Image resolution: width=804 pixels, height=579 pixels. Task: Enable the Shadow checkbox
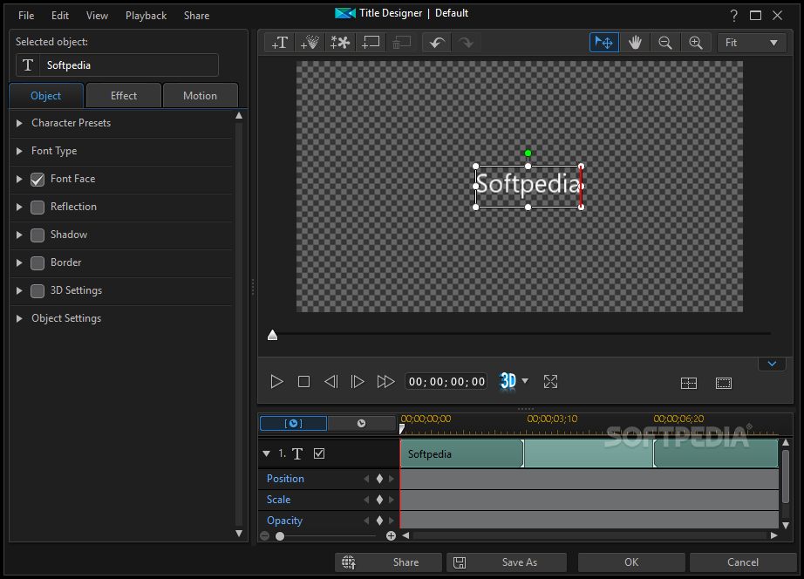[37, 235]
